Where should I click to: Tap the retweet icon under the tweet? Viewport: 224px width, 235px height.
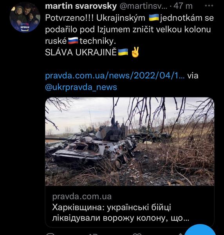coord(93,234)
